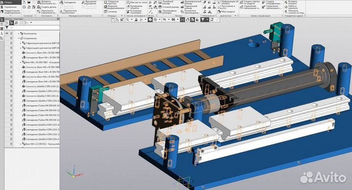The image size is (352, 190).
Task: Switch to the Твердотельное моделирование set
Action: pos(11,12)
